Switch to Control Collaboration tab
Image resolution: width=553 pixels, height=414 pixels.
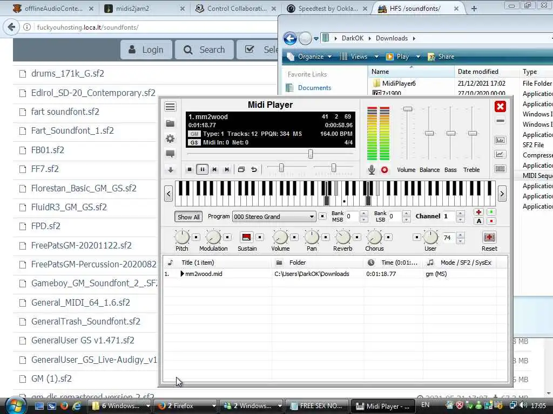(x=235, y=9)
